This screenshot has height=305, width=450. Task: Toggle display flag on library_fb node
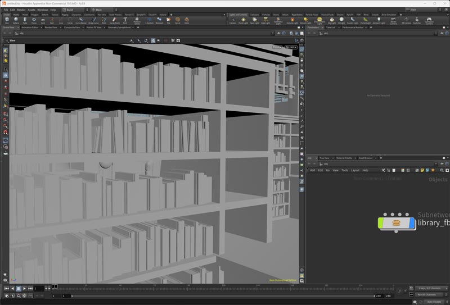click(x=412, y=223)
